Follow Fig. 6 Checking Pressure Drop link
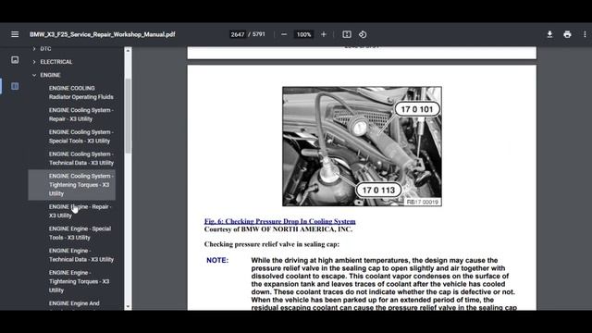This screenshot has width=592, height=333. pos(279,221)
